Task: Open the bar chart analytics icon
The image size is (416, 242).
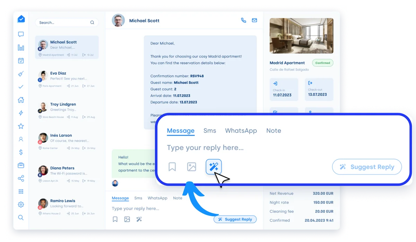Action: (21, 48)
